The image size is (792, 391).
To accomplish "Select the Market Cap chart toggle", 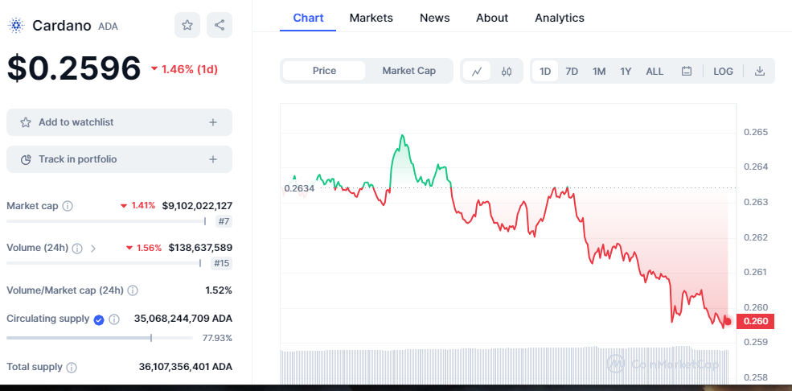I will 408,71.
